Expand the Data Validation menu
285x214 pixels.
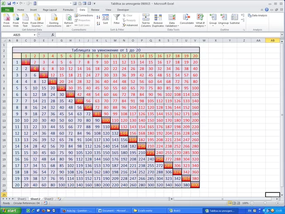(x=172, y=21)
